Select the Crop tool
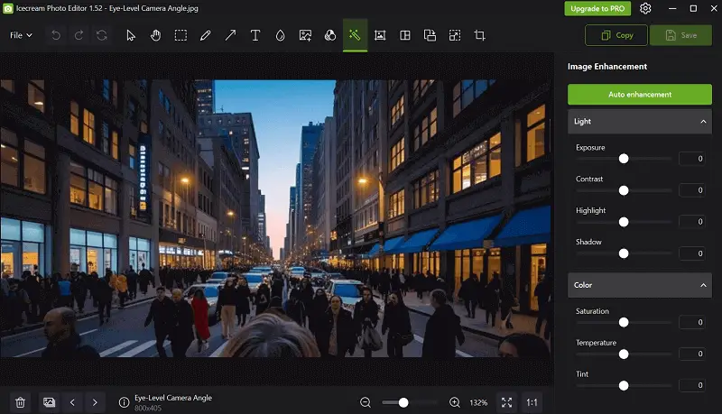 coord(479,35)
